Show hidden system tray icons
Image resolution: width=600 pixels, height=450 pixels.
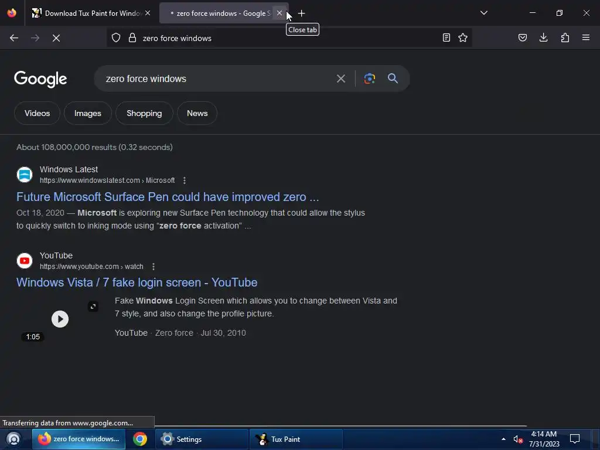tap(503, 439)
